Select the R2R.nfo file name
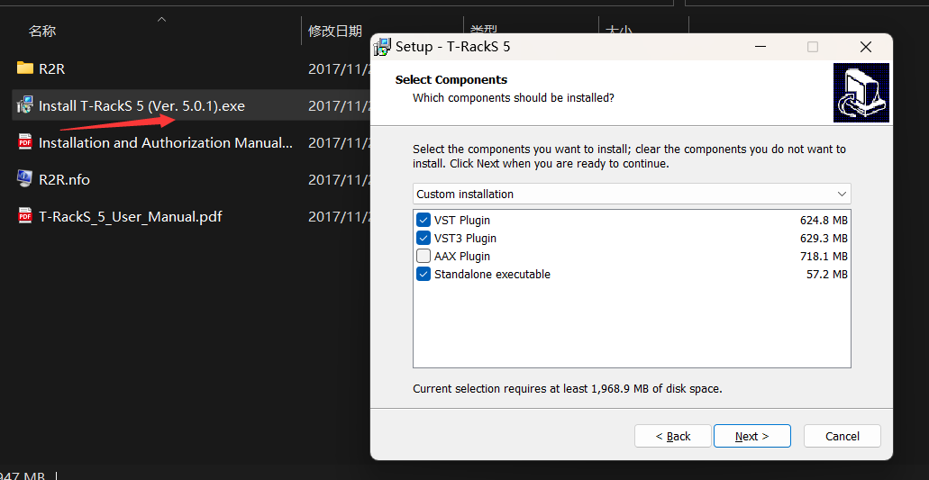 click(64, 179)
